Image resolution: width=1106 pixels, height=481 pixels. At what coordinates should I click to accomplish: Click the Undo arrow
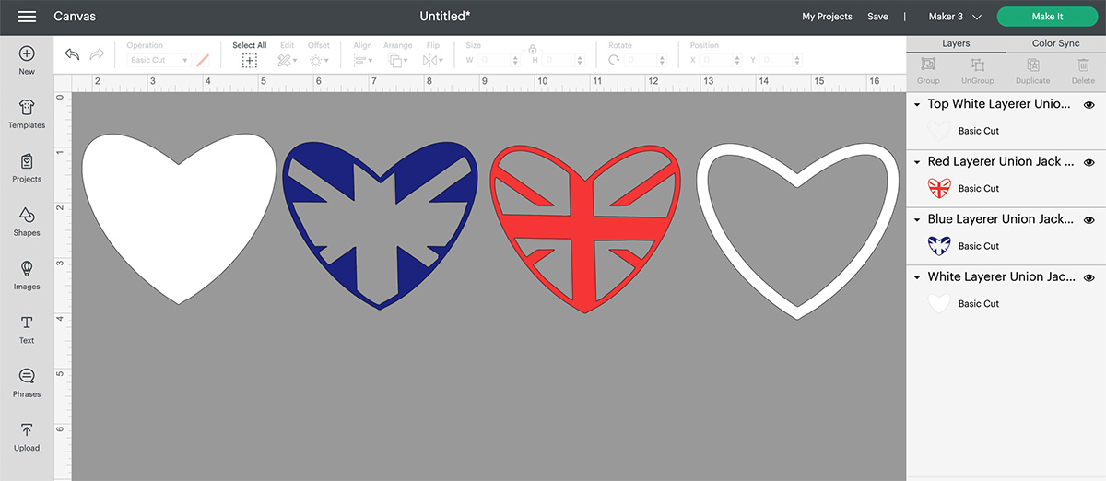coord(72,54)
